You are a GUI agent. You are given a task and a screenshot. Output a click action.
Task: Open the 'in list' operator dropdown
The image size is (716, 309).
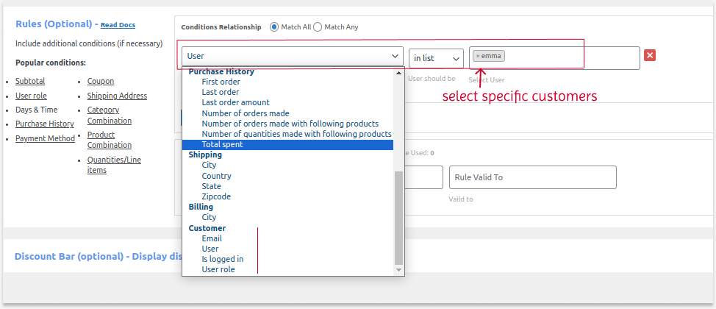436,58
